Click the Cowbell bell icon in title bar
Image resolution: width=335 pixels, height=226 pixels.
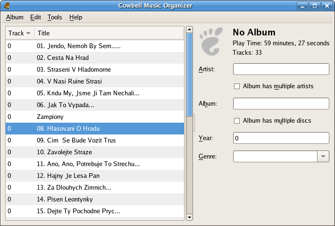(x=7, y=6)
